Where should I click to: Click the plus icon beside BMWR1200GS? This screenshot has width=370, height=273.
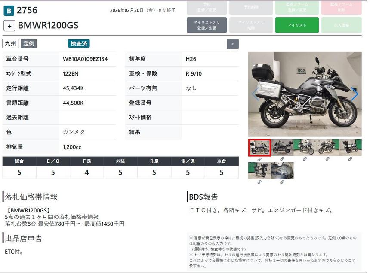9,25
